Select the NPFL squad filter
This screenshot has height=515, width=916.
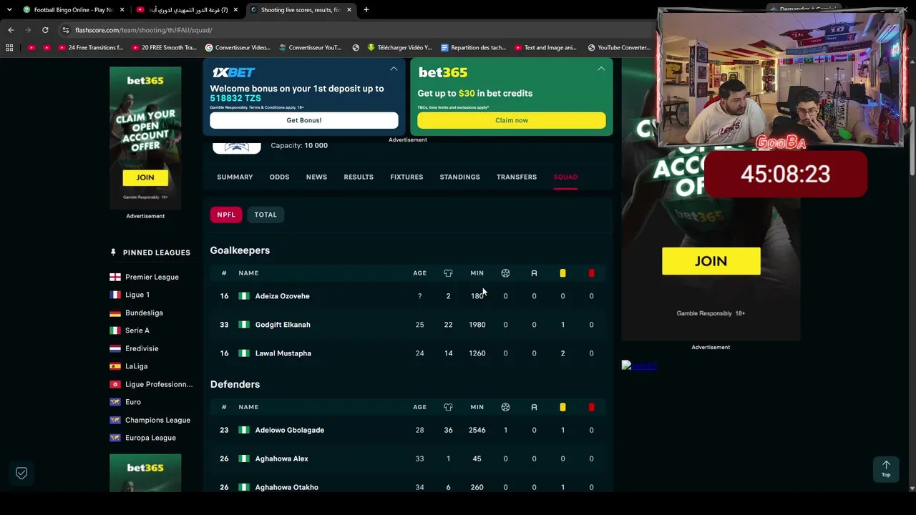(x=226, y=215)
